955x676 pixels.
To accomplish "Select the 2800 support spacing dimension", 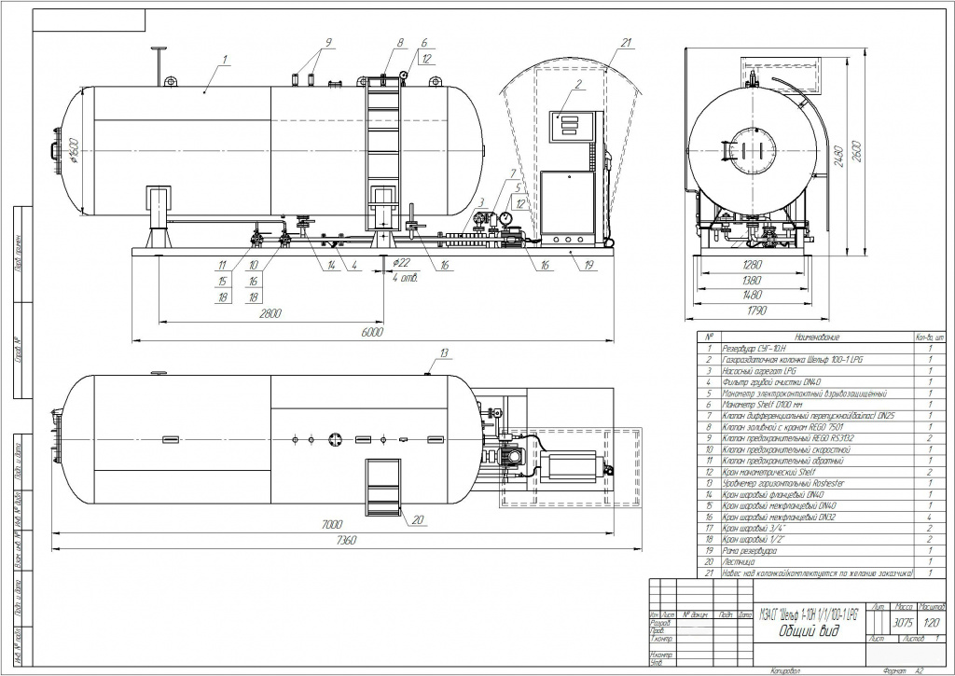I will pyautogui.click(x=269, y=315).
